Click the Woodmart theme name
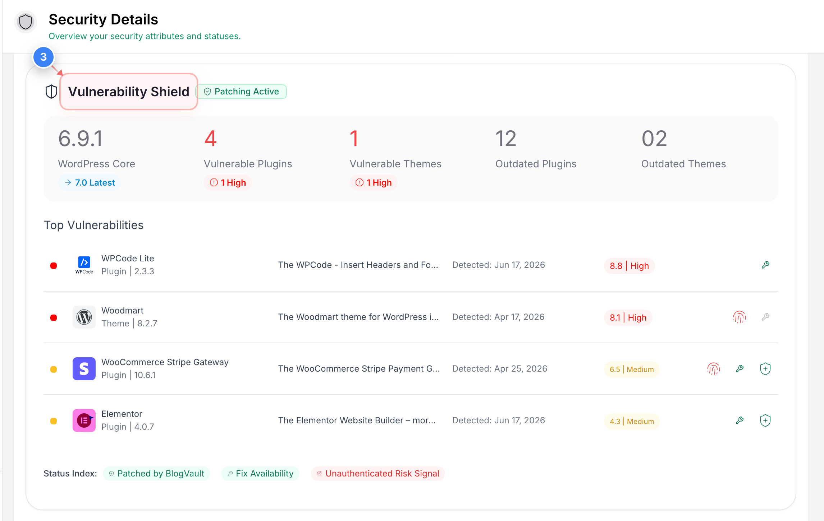 122,311
